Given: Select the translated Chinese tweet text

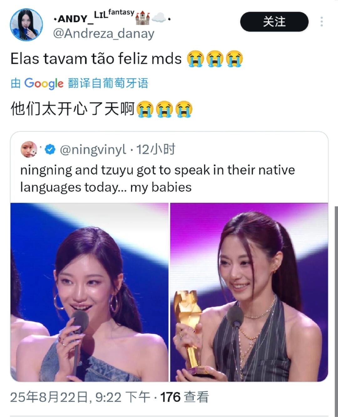Looking at the screenshot, I should pyautogui.click(x=101, y=109).
